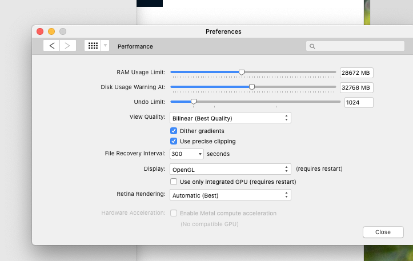The width and height of the screenshot is (413, 261).
Task: Enable Use only integrated GPU
Action: (x=174, y=182)
